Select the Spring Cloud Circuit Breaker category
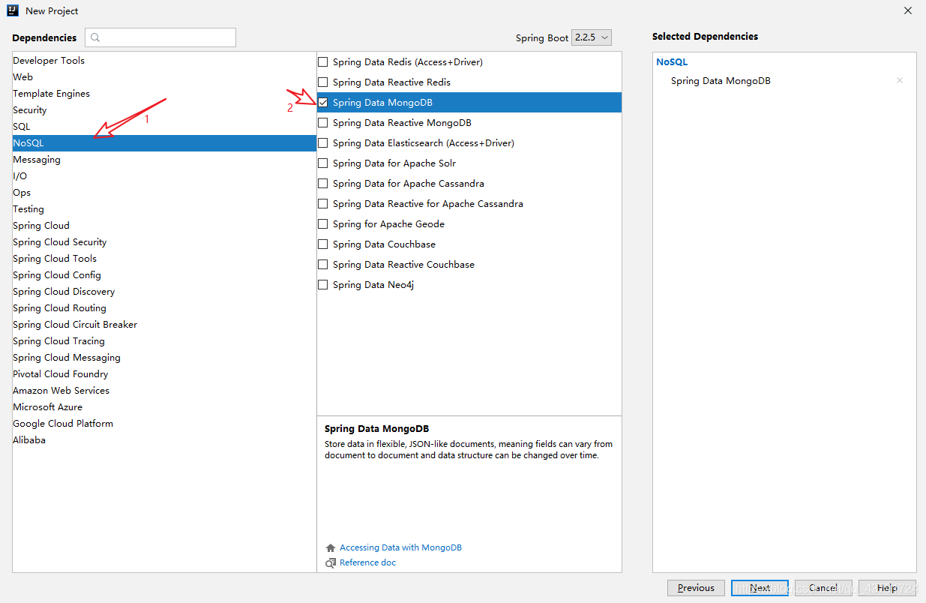This screenshot has width=926, height=603. click(164, 325)
